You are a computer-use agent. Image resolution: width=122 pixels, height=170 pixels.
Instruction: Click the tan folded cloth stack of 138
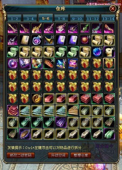[73, 110]
